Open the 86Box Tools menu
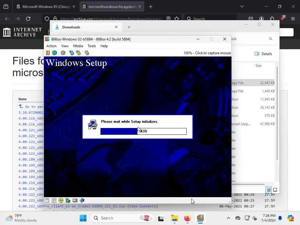The image size is (300, 225). [92, 46]
